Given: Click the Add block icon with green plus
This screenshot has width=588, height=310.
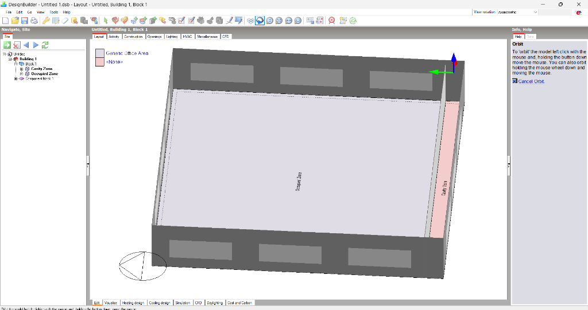Looking at the screenshot, I should coord(134,21).
